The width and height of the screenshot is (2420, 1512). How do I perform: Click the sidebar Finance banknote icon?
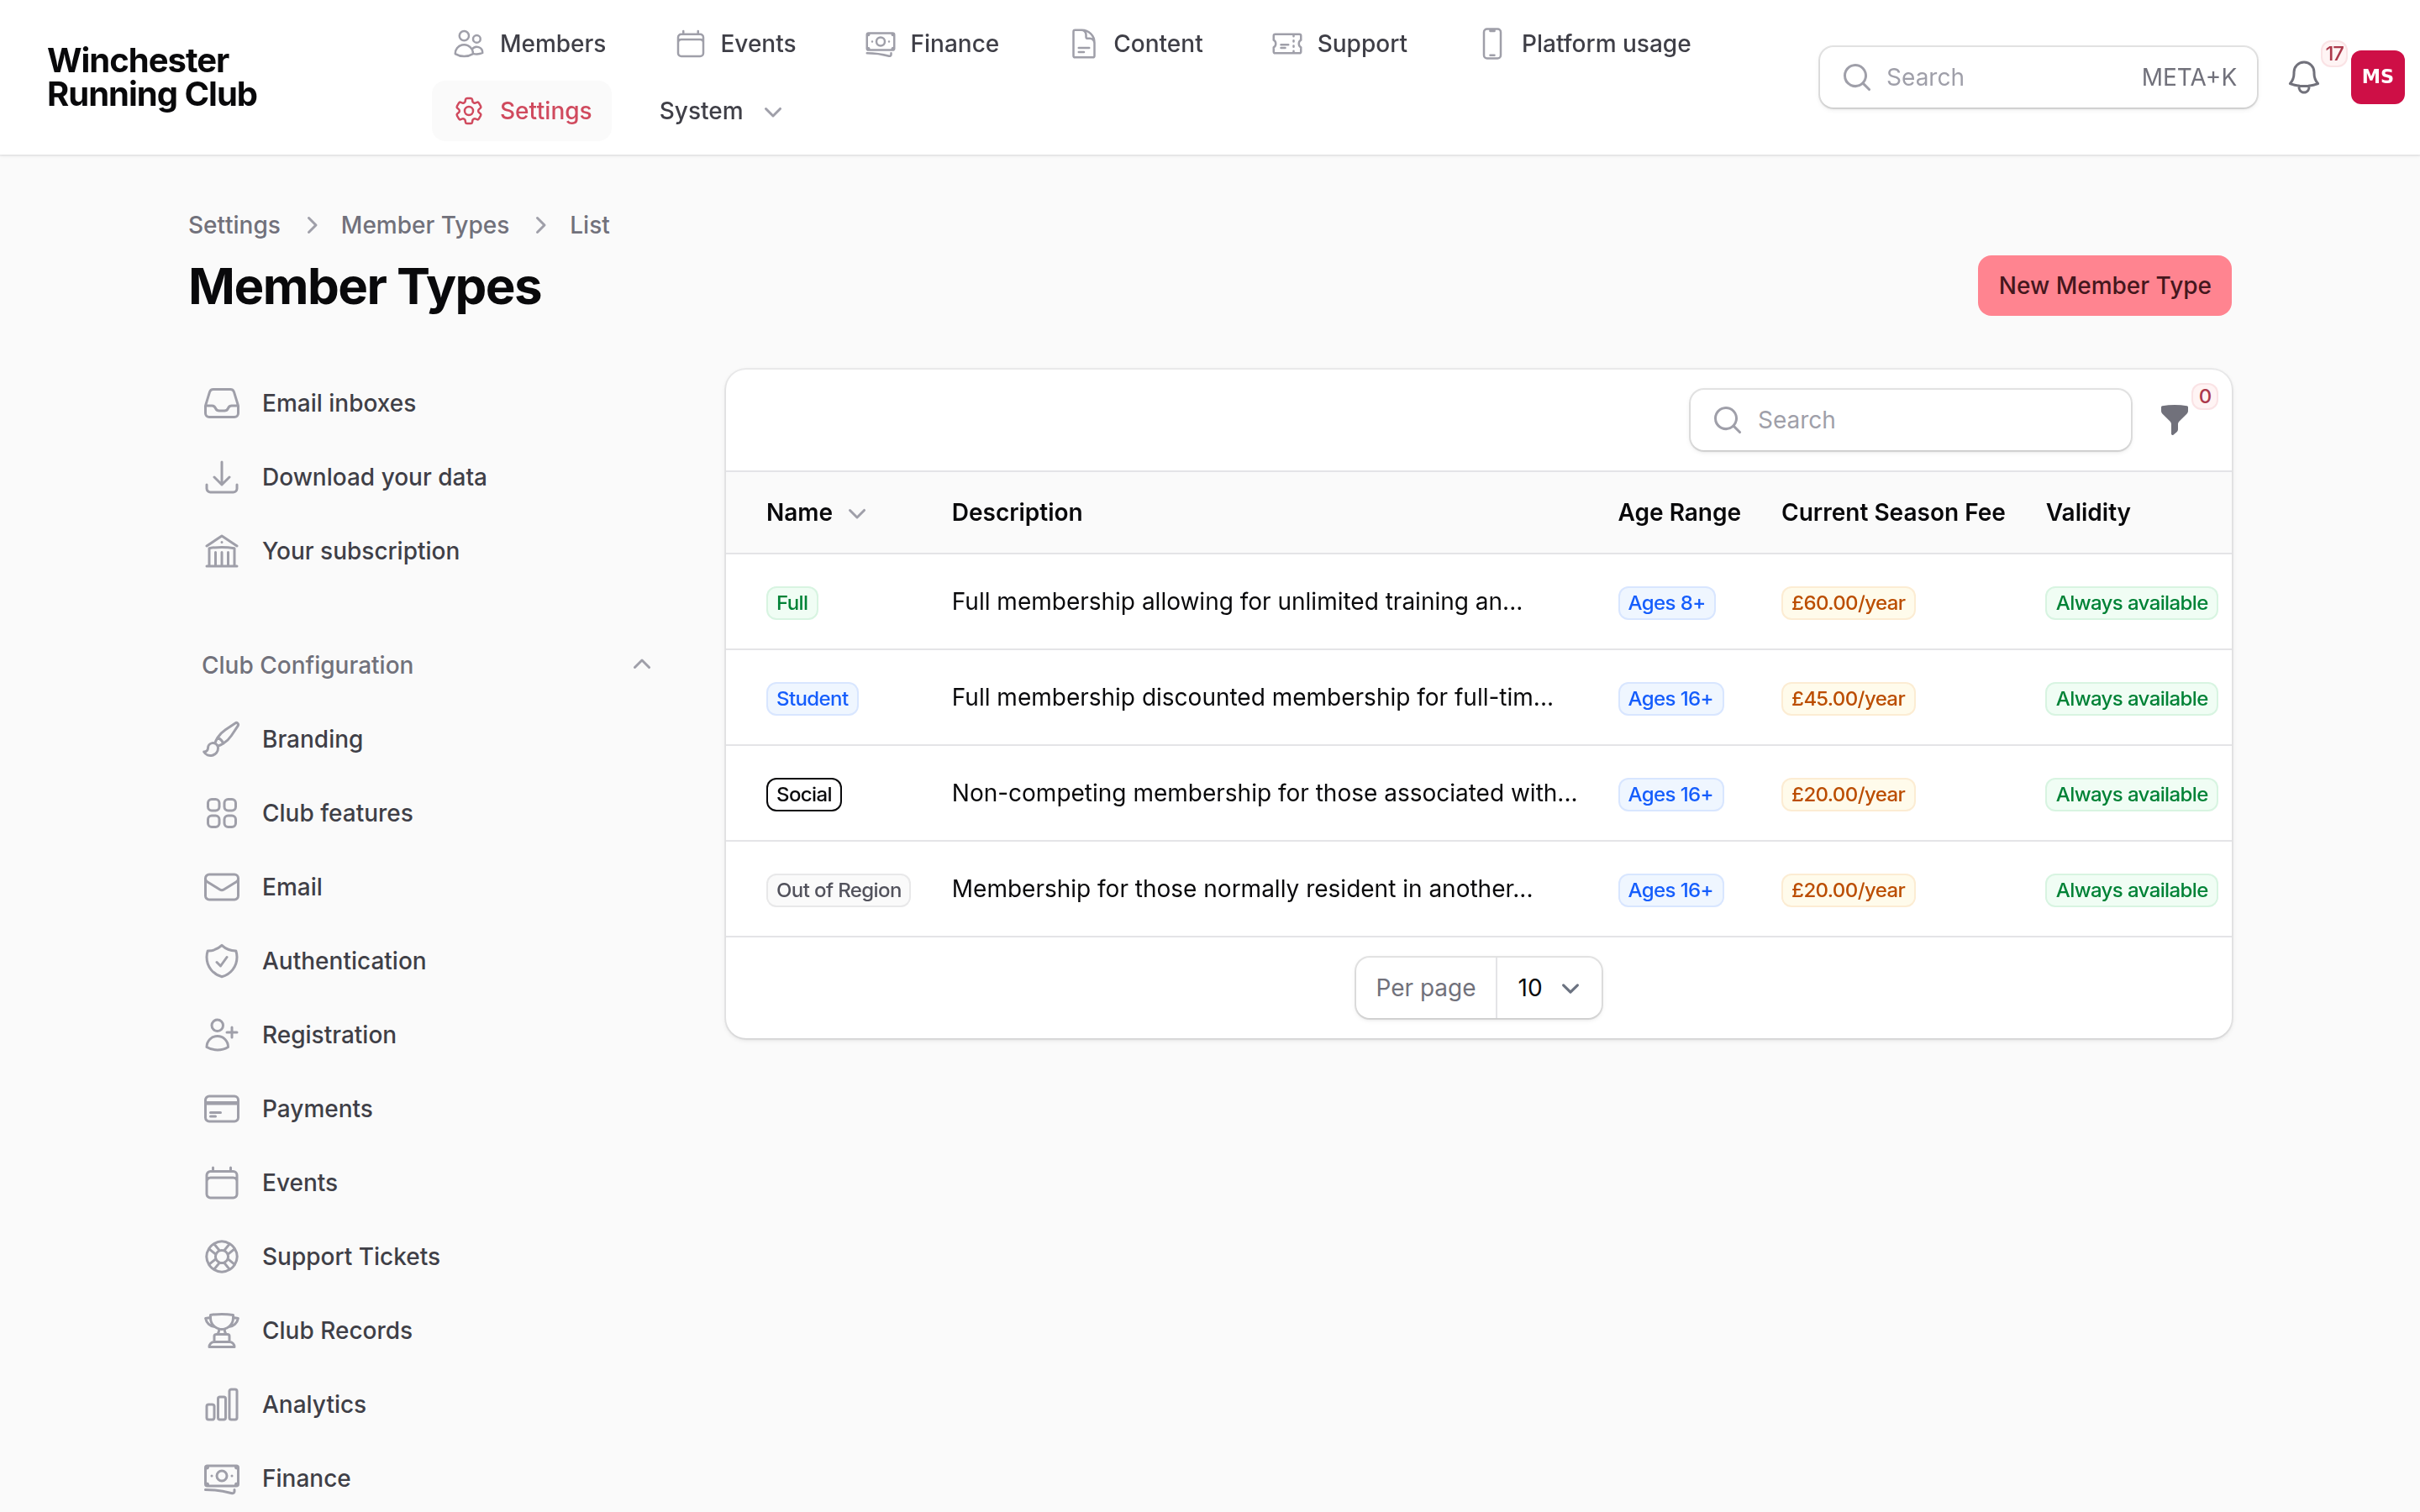point(222,1479)
